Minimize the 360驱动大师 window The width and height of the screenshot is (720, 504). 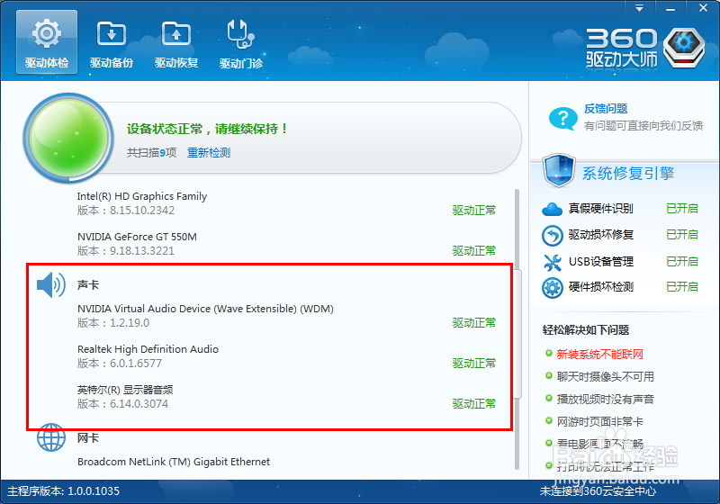point(670,8)
